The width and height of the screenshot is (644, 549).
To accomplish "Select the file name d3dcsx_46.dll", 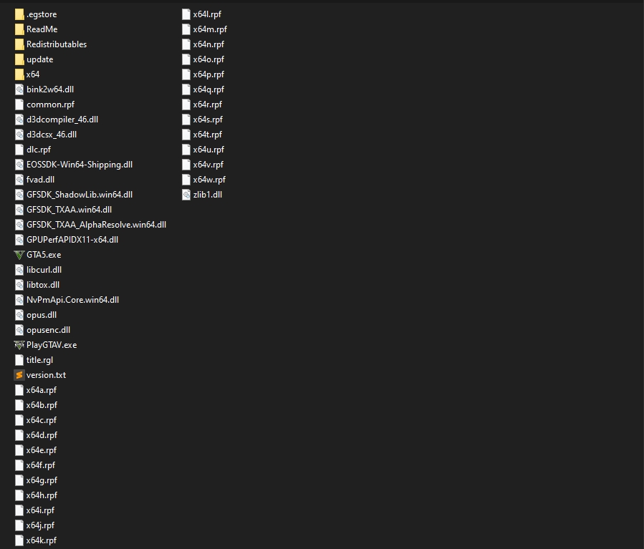I will tap(52, 135).
